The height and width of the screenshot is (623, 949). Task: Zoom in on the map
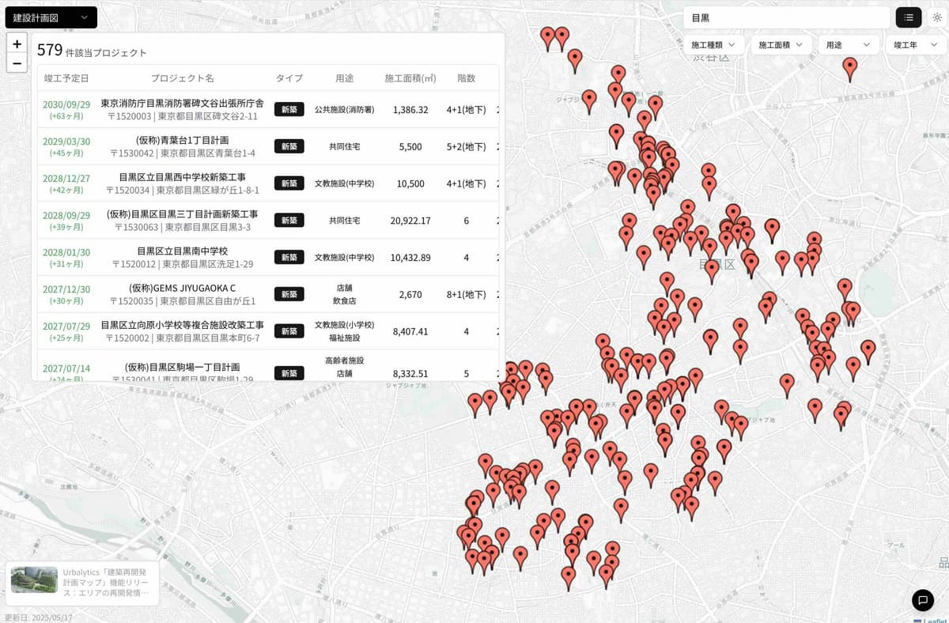tap(17, 44)
